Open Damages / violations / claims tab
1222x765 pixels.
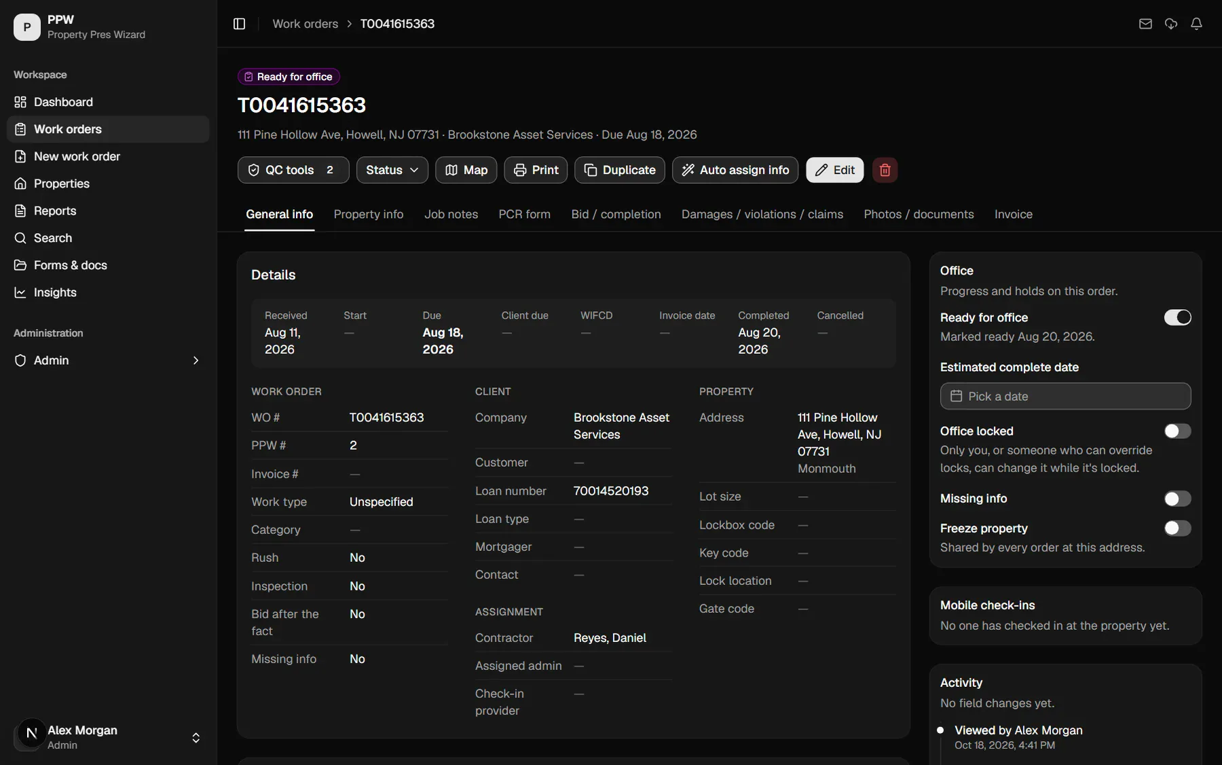click(x=762, y=214)
